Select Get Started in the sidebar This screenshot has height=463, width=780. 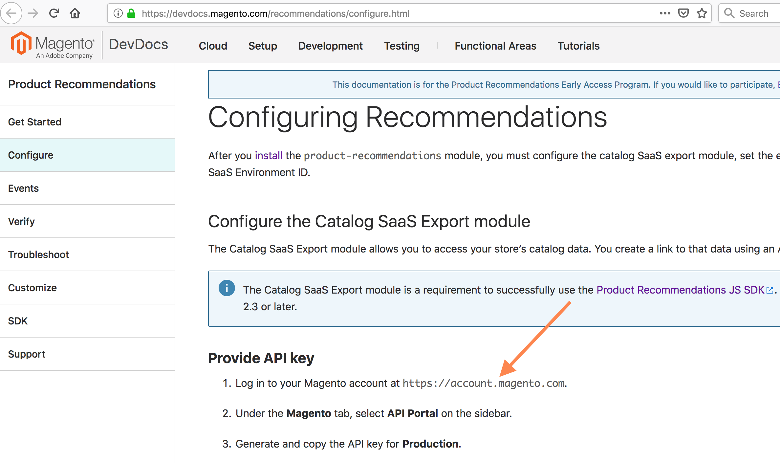click(x=35, y=122)
